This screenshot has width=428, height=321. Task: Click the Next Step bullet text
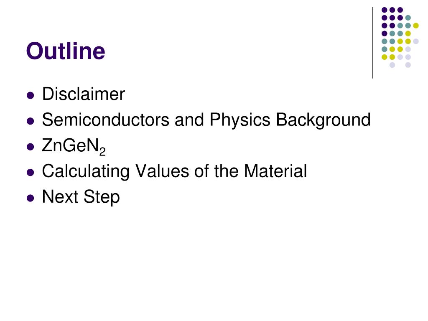[81, 197]
